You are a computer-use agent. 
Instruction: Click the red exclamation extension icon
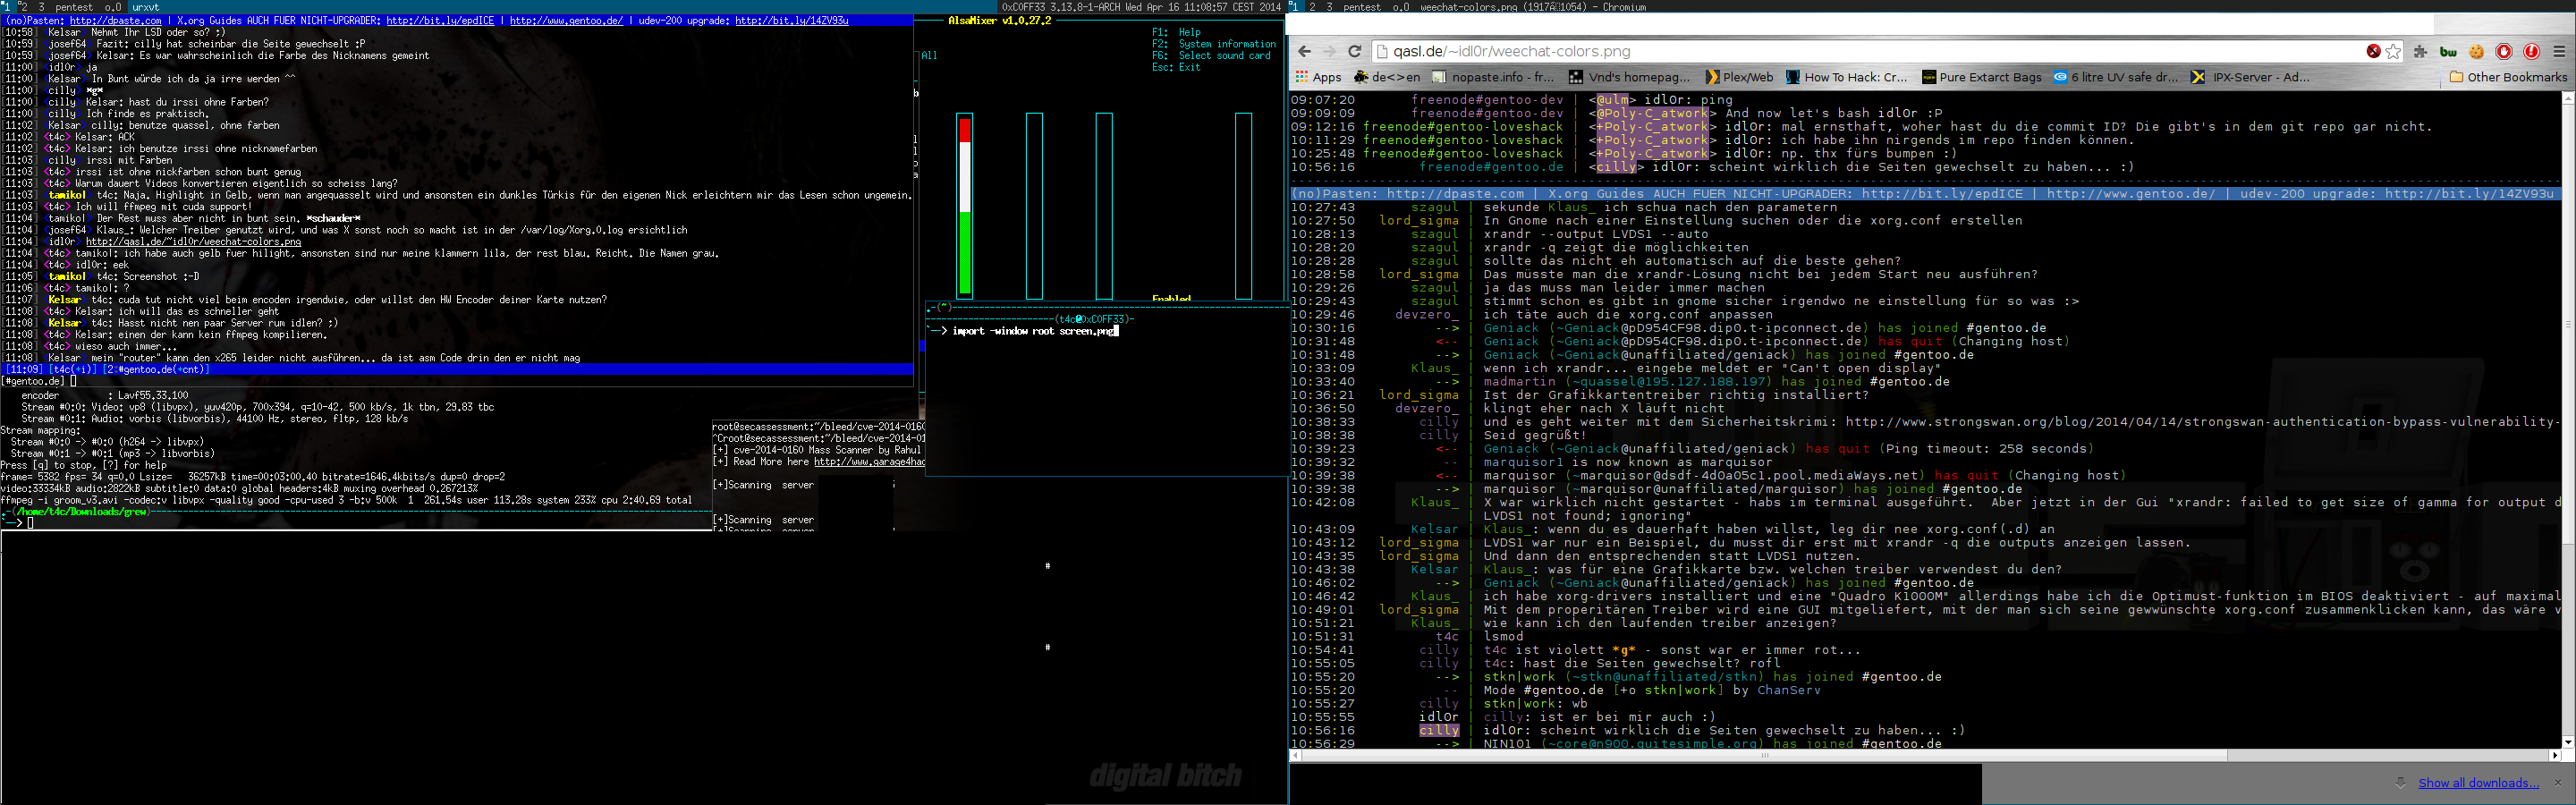(2531, 51)
